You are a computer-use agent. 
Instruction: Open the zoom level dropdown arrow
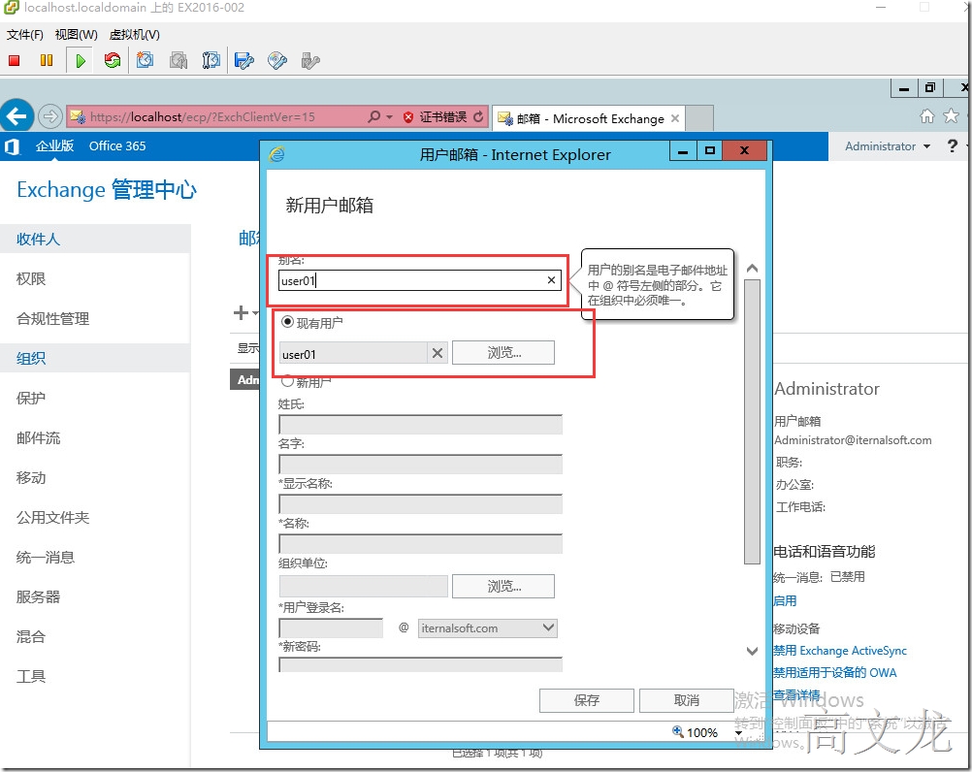click(738, 732)
